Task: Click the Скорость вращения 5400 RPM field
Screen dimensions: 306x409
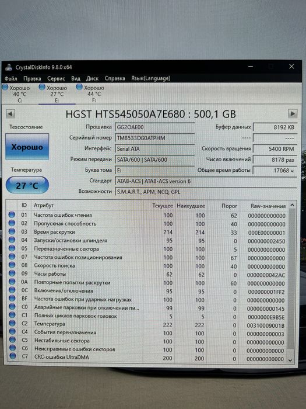Action: point(275,148)
